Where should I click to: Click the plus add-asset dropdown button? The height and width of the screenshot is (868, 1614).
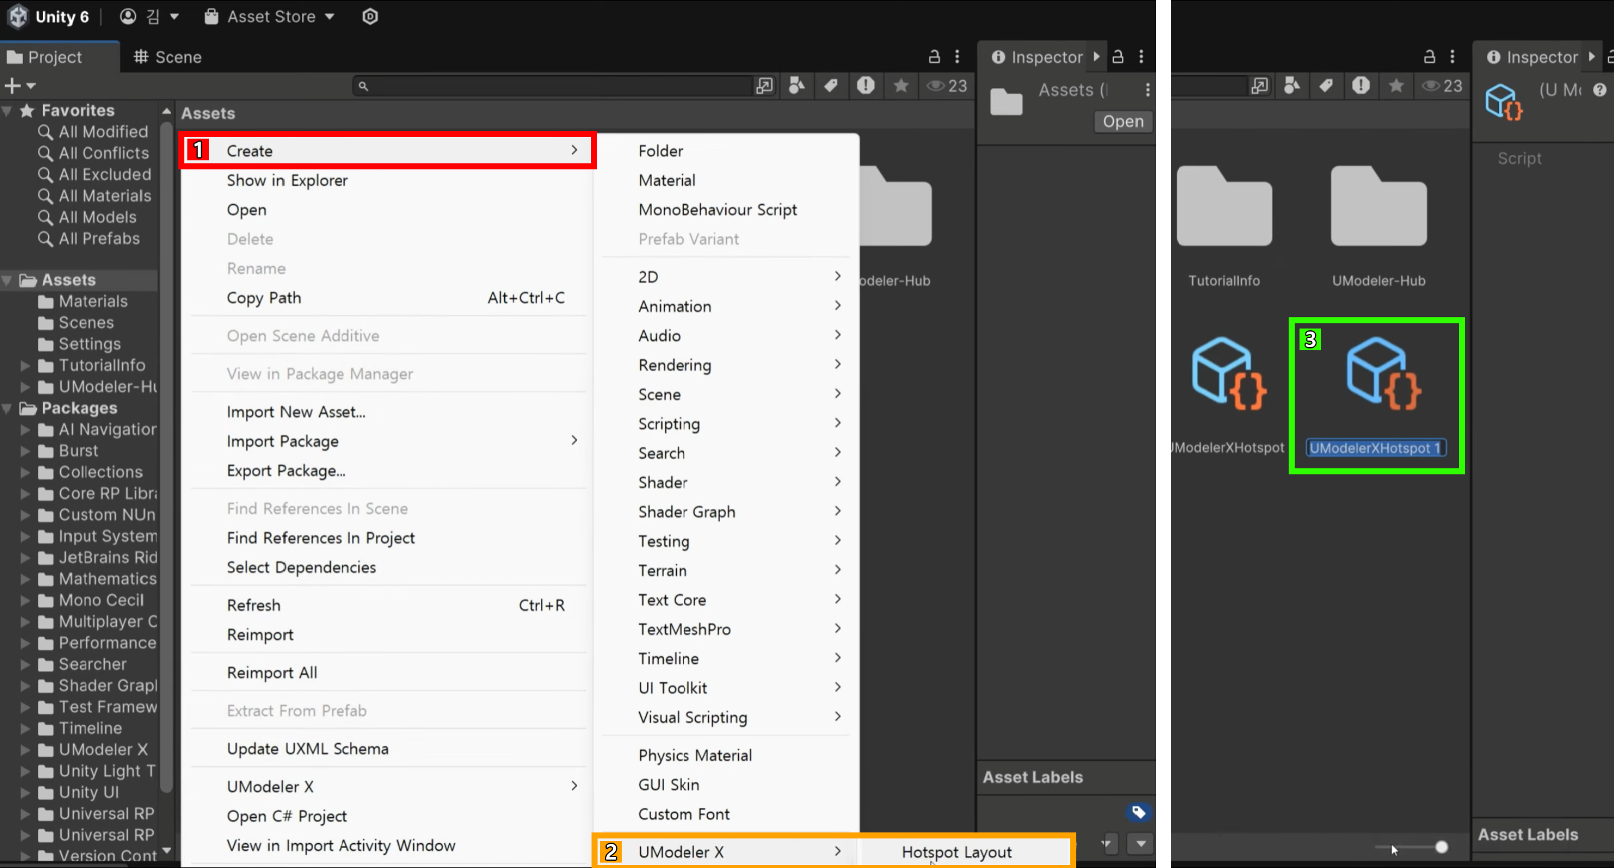19,85
